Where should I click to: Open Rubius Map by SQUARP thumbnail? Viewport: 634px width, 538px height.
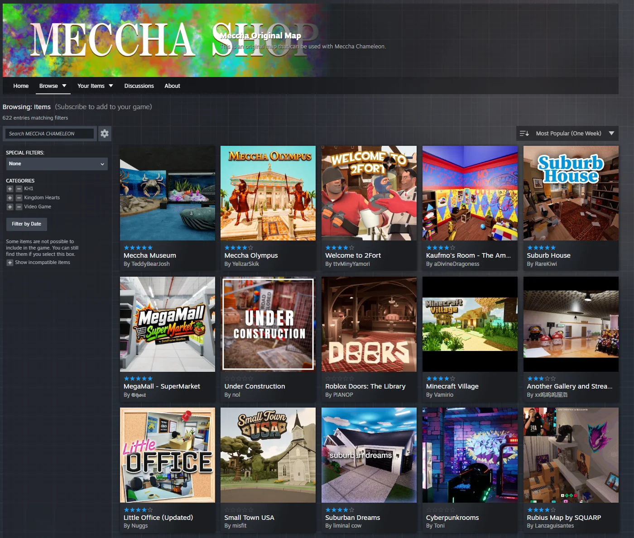click(x=571, y=455)
